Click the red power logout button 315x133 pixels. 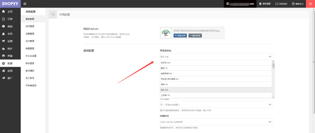310,4
